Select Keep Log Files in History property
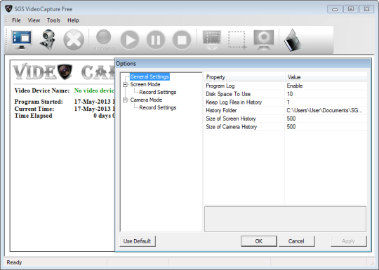 pos(234,102)
